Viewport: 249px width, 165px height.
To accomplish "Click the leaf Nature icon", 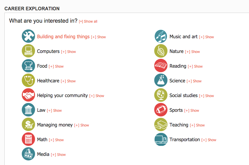I will point(161,51).
